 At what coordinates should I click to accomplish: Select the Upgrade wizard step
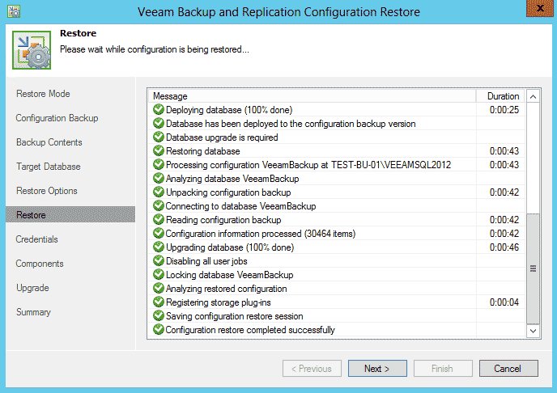pyautogui.click(x=32, y=288)
